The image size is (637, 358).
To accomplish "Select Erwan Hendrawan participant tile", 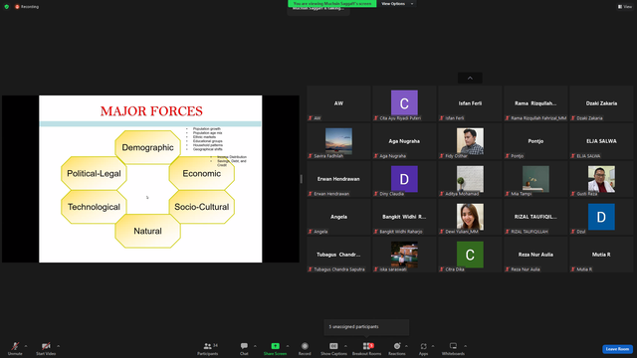I will click(338, 179).
